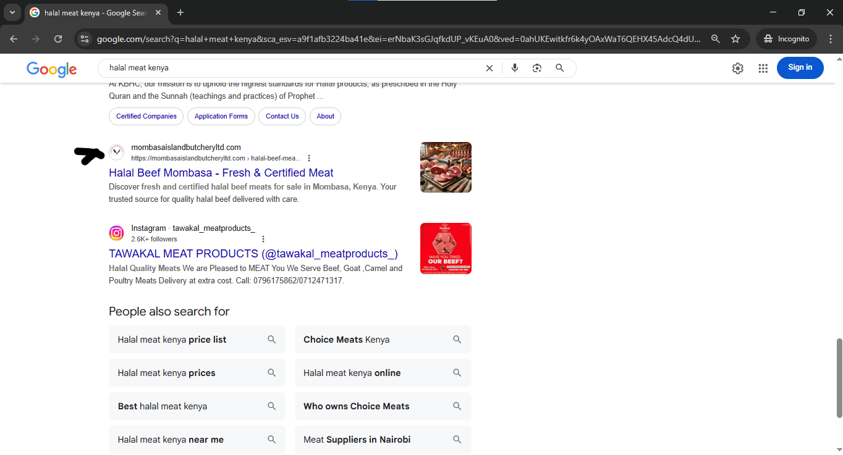The image size is (843, 455).
Task: Open the About sitelink chip
Action: point(326,116)
